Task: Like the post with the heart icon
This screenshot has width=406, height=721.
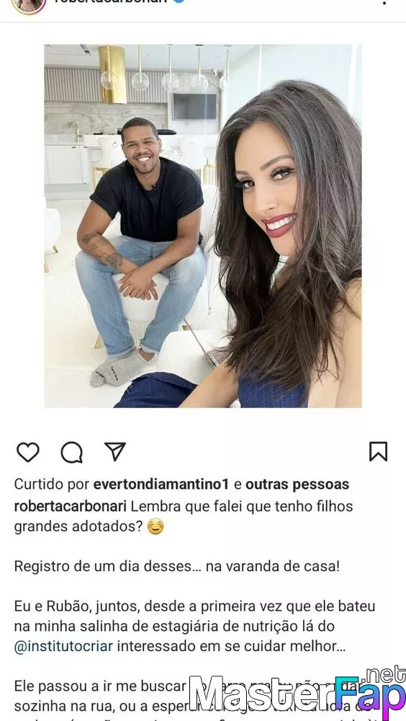Action: pyautogui.click(x=28, y=452)
